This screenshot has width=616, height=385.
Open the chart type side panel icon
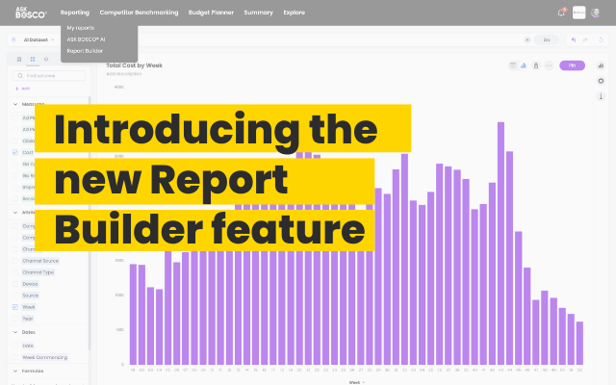(x=601, y=65)
